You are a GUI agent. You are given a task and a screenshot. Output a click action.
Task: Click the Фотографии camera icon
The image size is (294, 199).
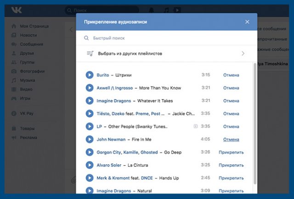point(14,71)
